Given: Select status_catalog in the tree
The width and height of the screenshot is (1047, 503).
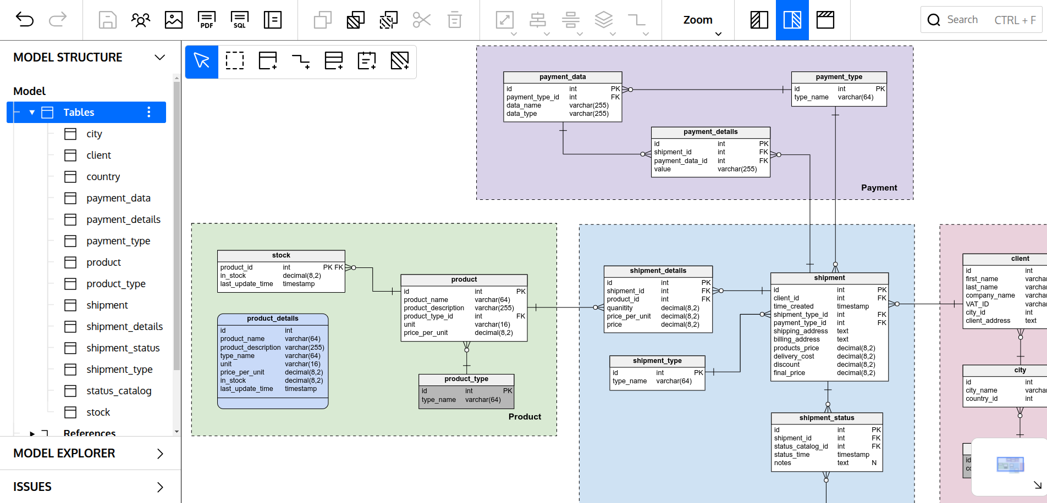Looking at the screenshot, I should click(119, 391).
